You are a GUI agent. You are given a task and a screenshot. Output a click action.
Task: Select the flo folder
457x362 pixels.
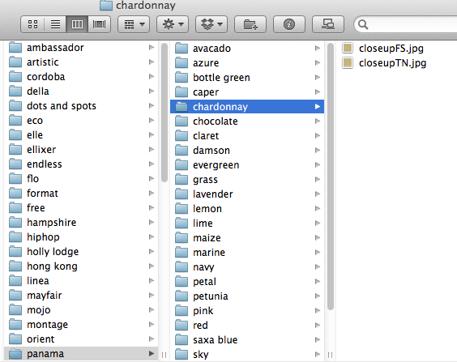tap(81, 178)
